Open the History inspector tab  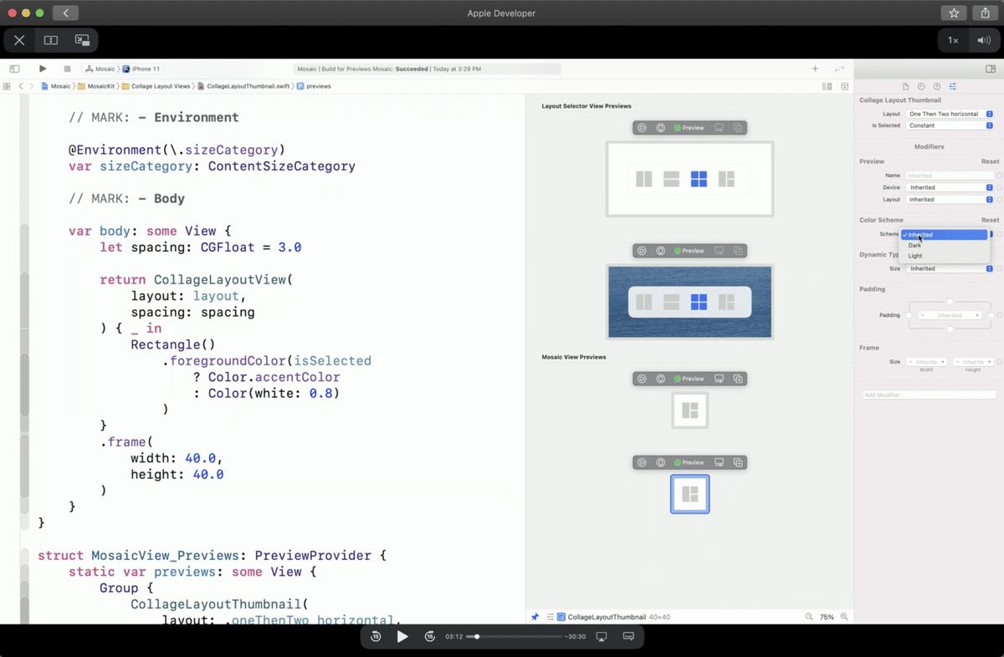pos(921,86)
